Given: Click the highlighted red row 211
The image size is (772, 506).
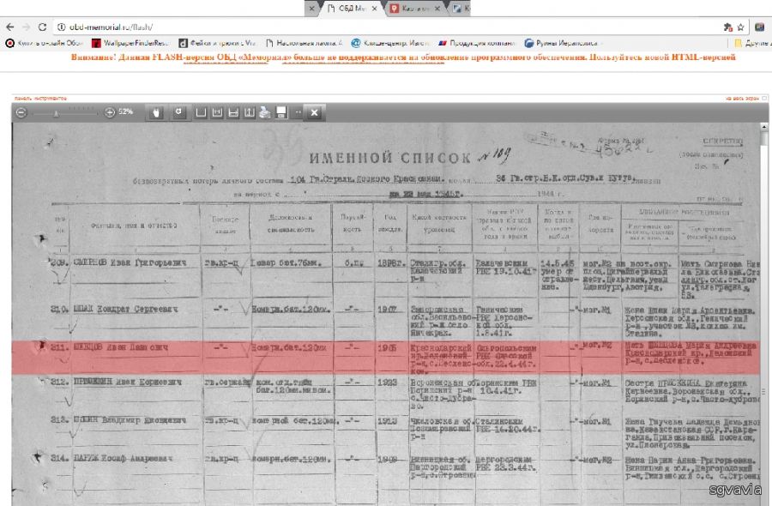Looking at the screenshot, I should 386,356.
